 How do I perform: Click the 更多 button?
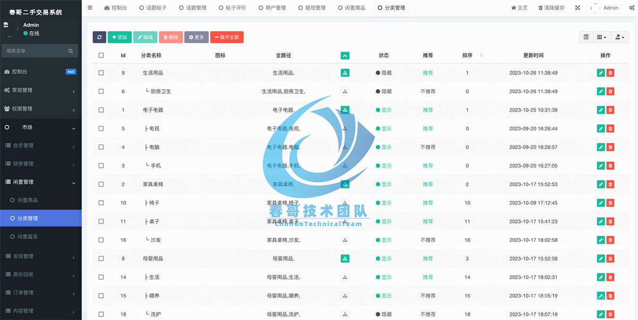pyautogui.click(x=196, y=37)
